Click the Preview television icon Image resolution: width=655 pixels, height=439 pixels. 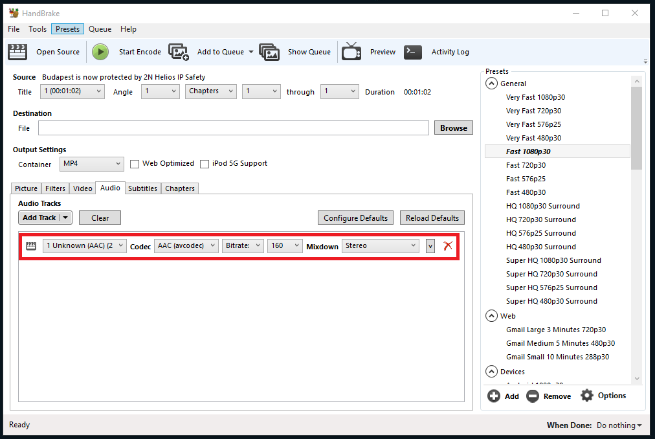tap(351, 52)
